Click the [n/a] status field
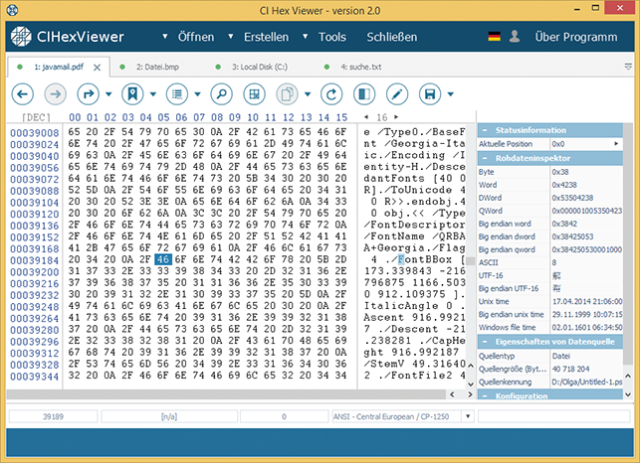This screenshot has height=463, width=640. coord(169,416)
